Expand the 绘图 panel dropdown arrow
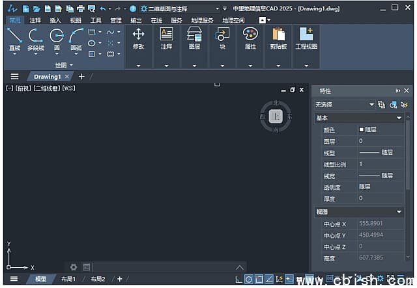The width and height of the screenshot is (417, 288). pos(71,65)
